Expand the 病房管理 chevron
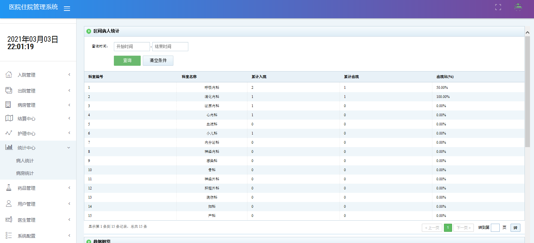 click(69, 105)
